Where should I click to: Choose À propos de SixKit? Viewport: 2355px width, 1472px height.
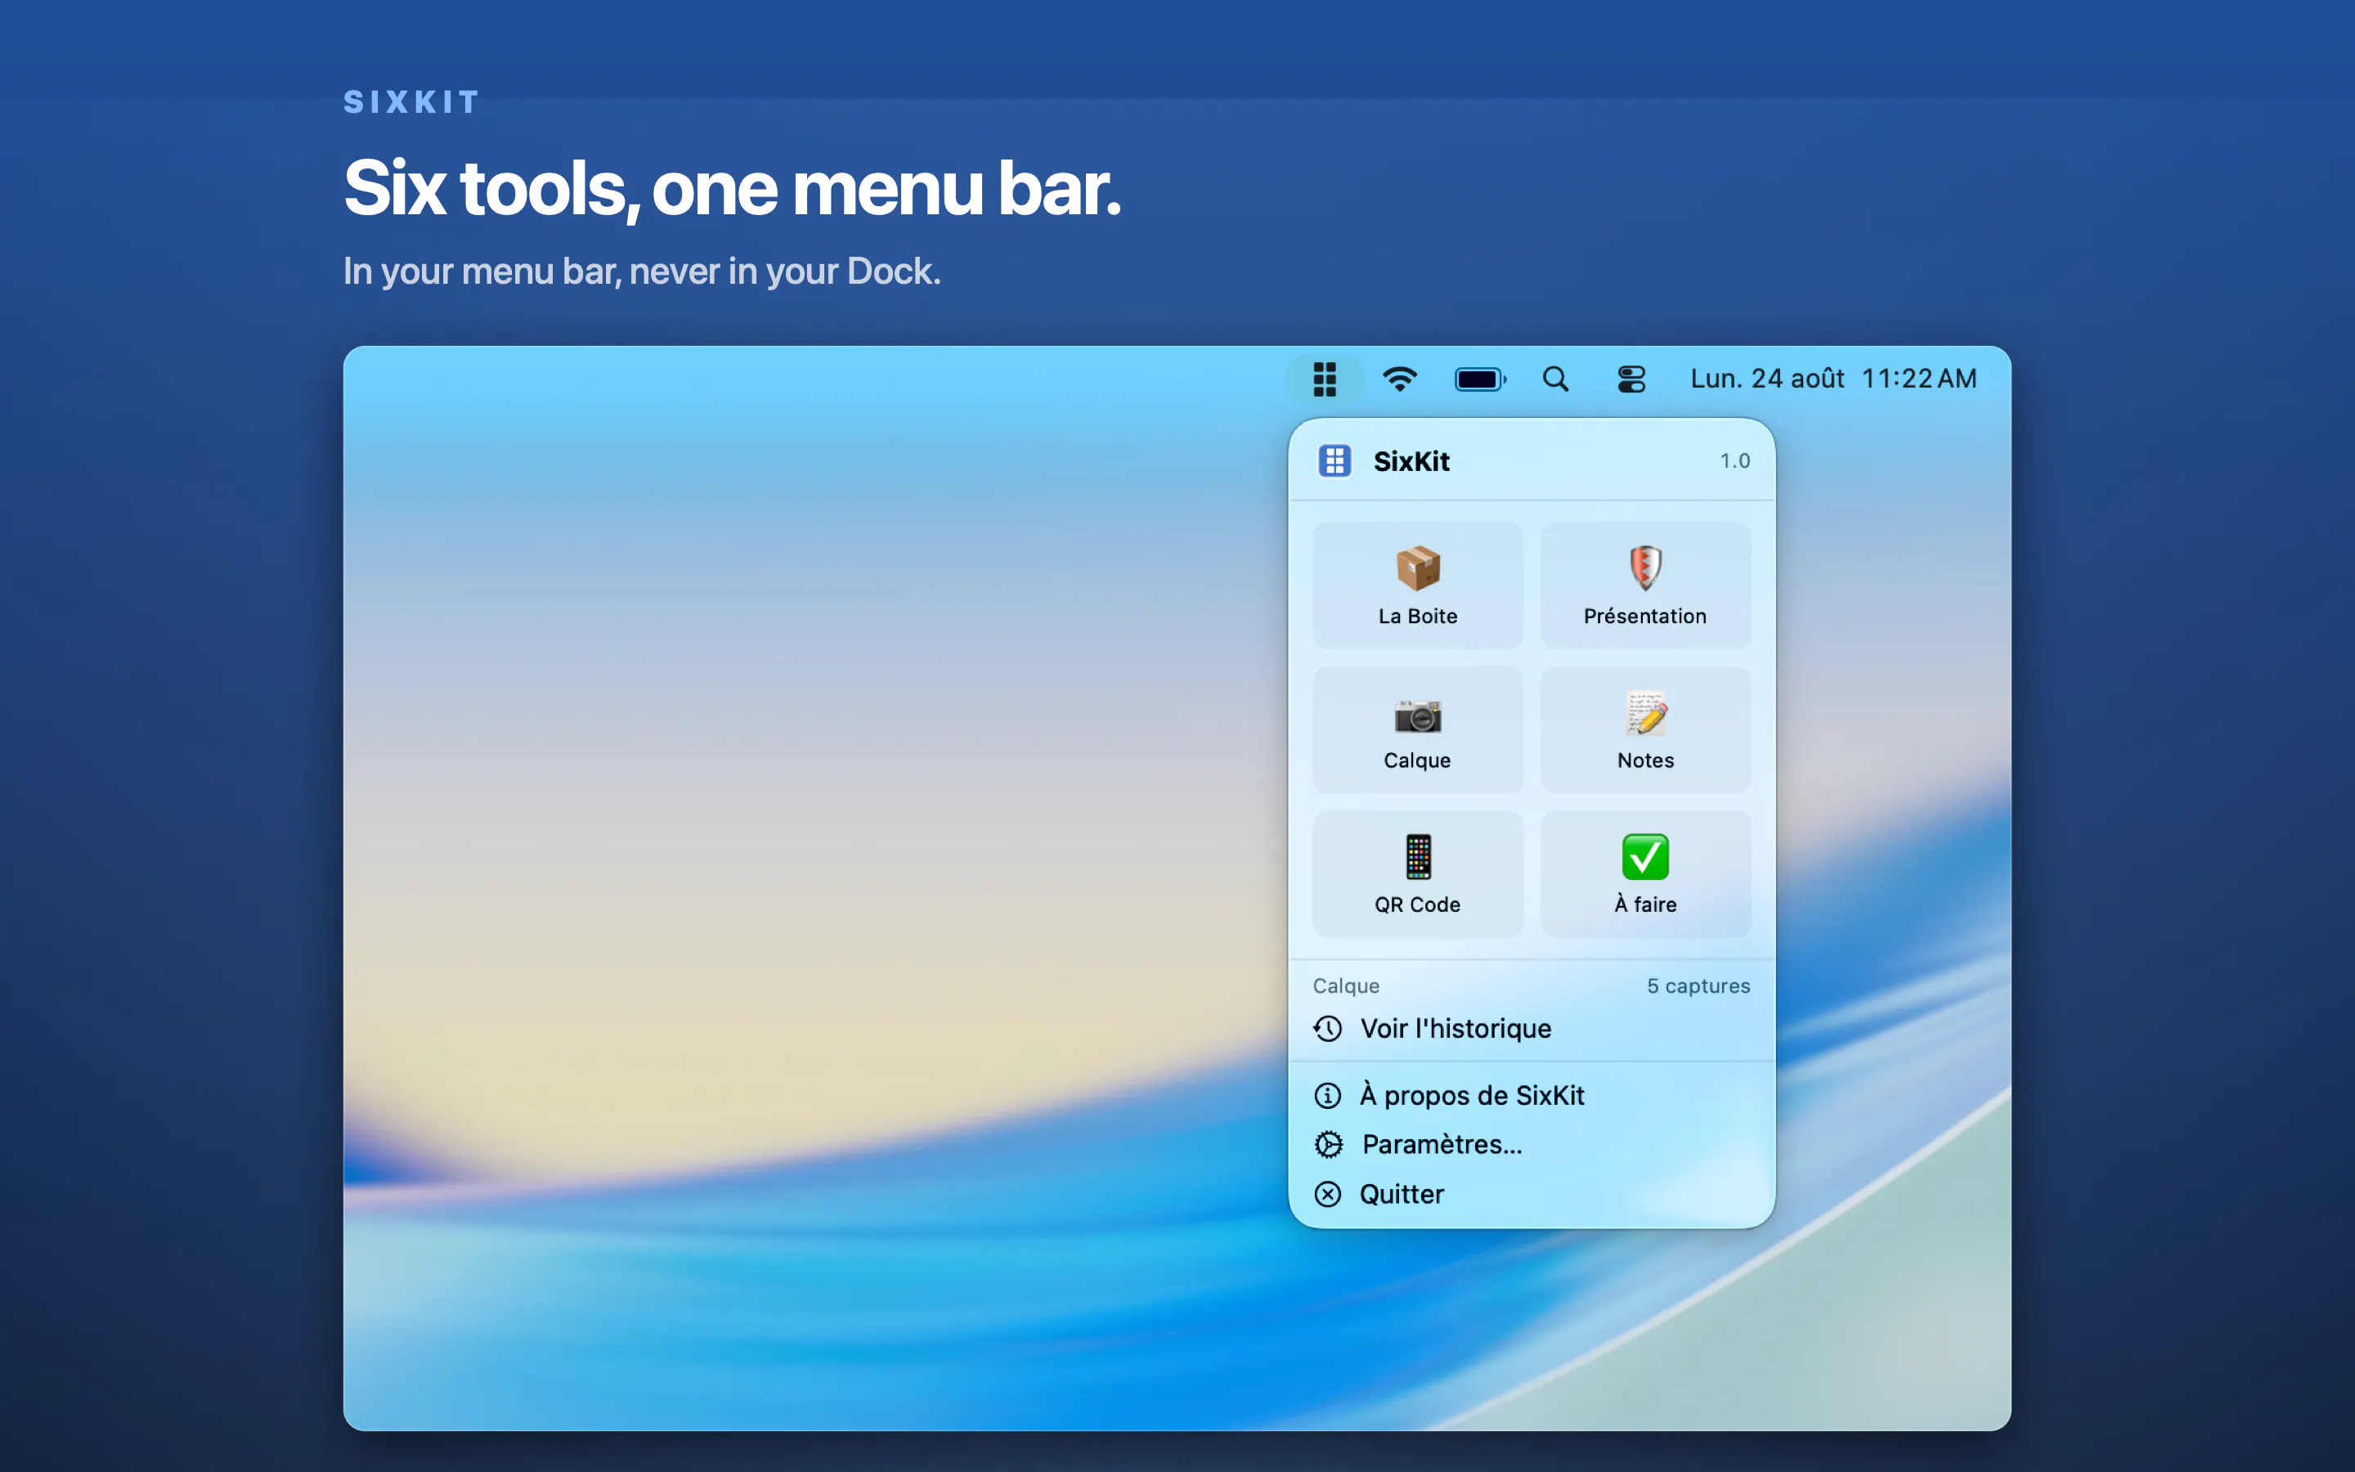[1532, 1095]
